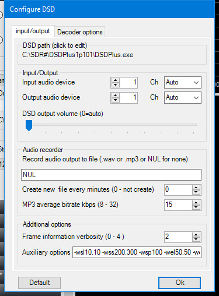219x296 pixels.
Task: Open the Input audio device Ch dropdown
Action: [x=183, y=82]
